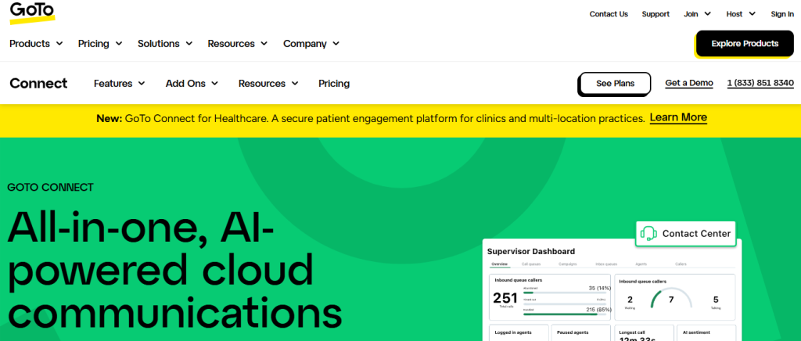Viewport: 801px width, 341px height.
Task: Open the Get a Demo link
Action: pos(689,83)
